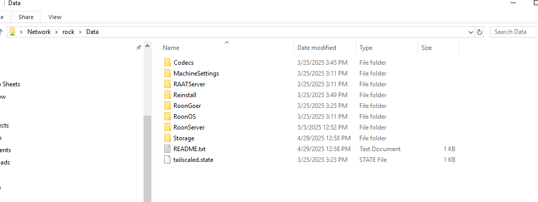Viewport: 538px width, 202px height.
Task: Open the View ribbon tab
Action: click(x=55, y=17)
